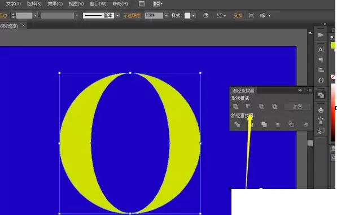Open the Character panel A icon
This screenshot has width=337, height=215.
321,50
